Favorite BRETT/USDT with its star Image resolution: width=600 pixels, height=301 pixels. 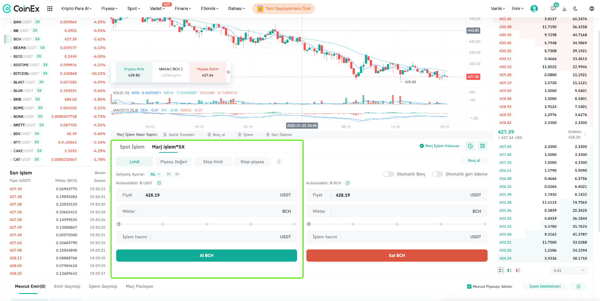click(11, 125)
